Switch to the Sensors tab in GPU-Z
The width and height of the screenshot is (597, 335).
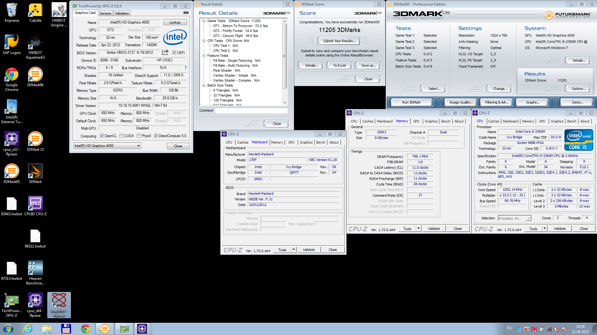[x=105, y=13]
